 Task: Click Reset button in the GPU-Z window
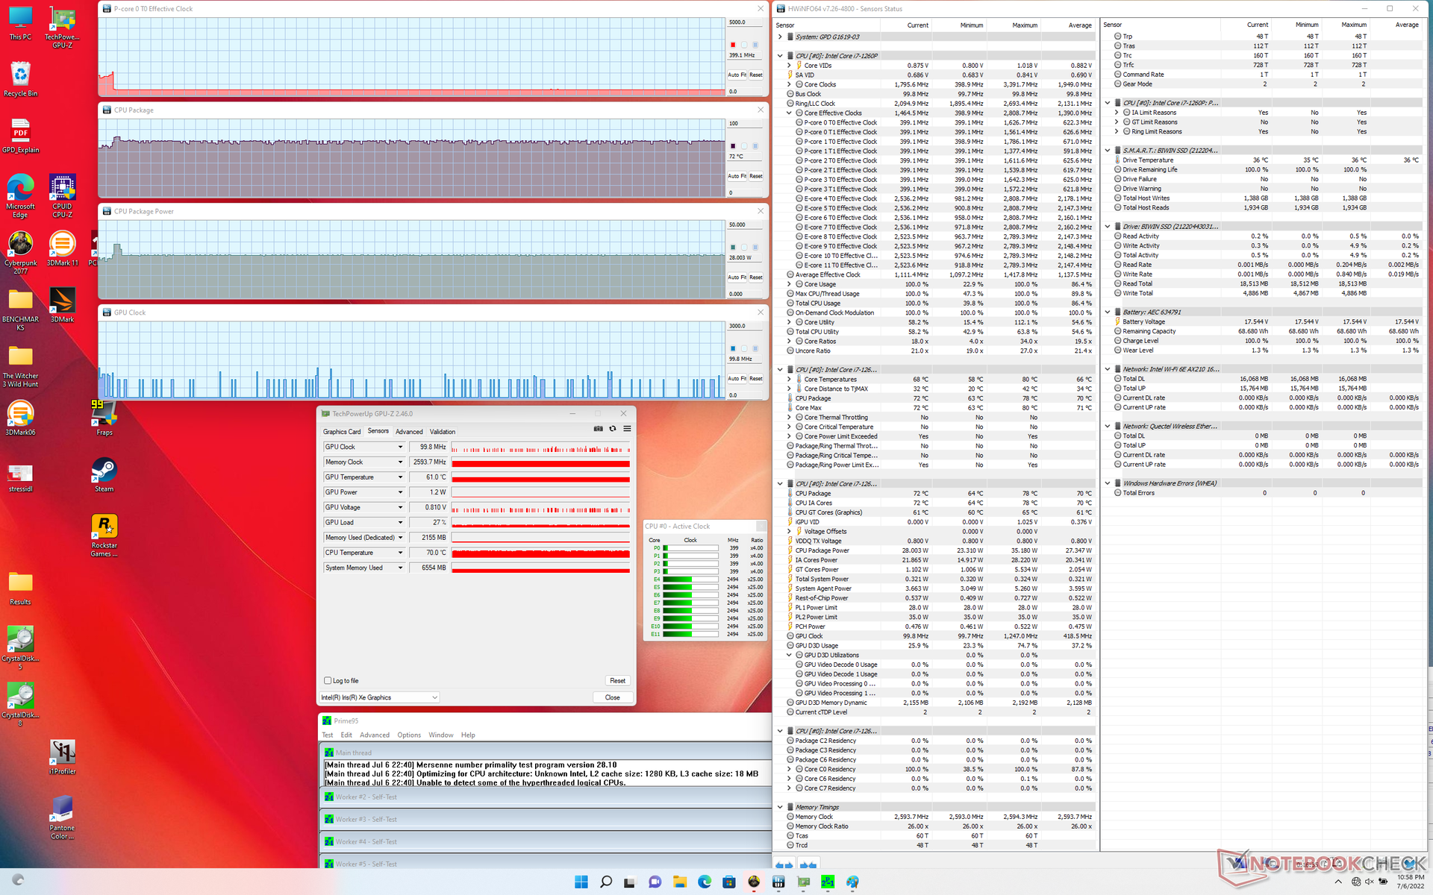coord(617,680)
